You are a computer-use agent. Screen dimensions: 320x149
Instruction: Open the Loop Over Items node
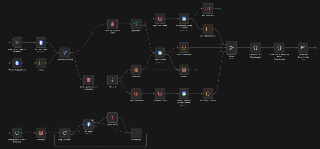[x=65, y=132]
